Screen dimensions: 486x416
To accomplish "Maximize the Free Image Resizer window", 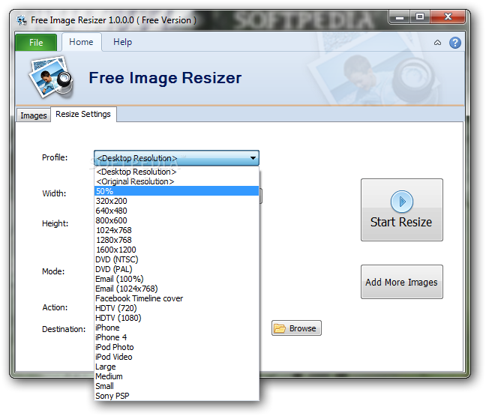I will [420, 16].
